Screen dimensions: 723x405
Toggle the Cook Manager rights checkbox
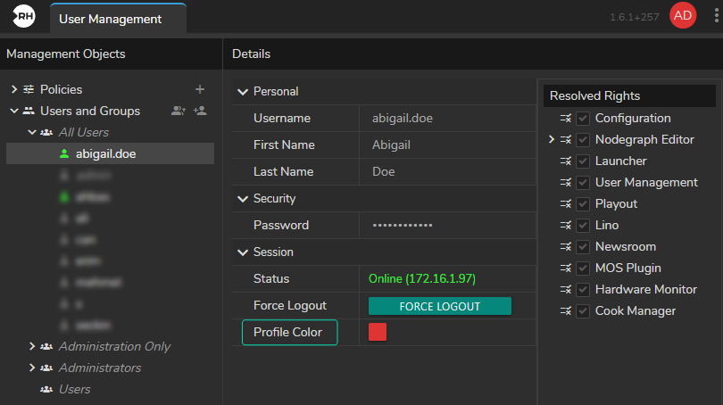(x=583, y=310)
